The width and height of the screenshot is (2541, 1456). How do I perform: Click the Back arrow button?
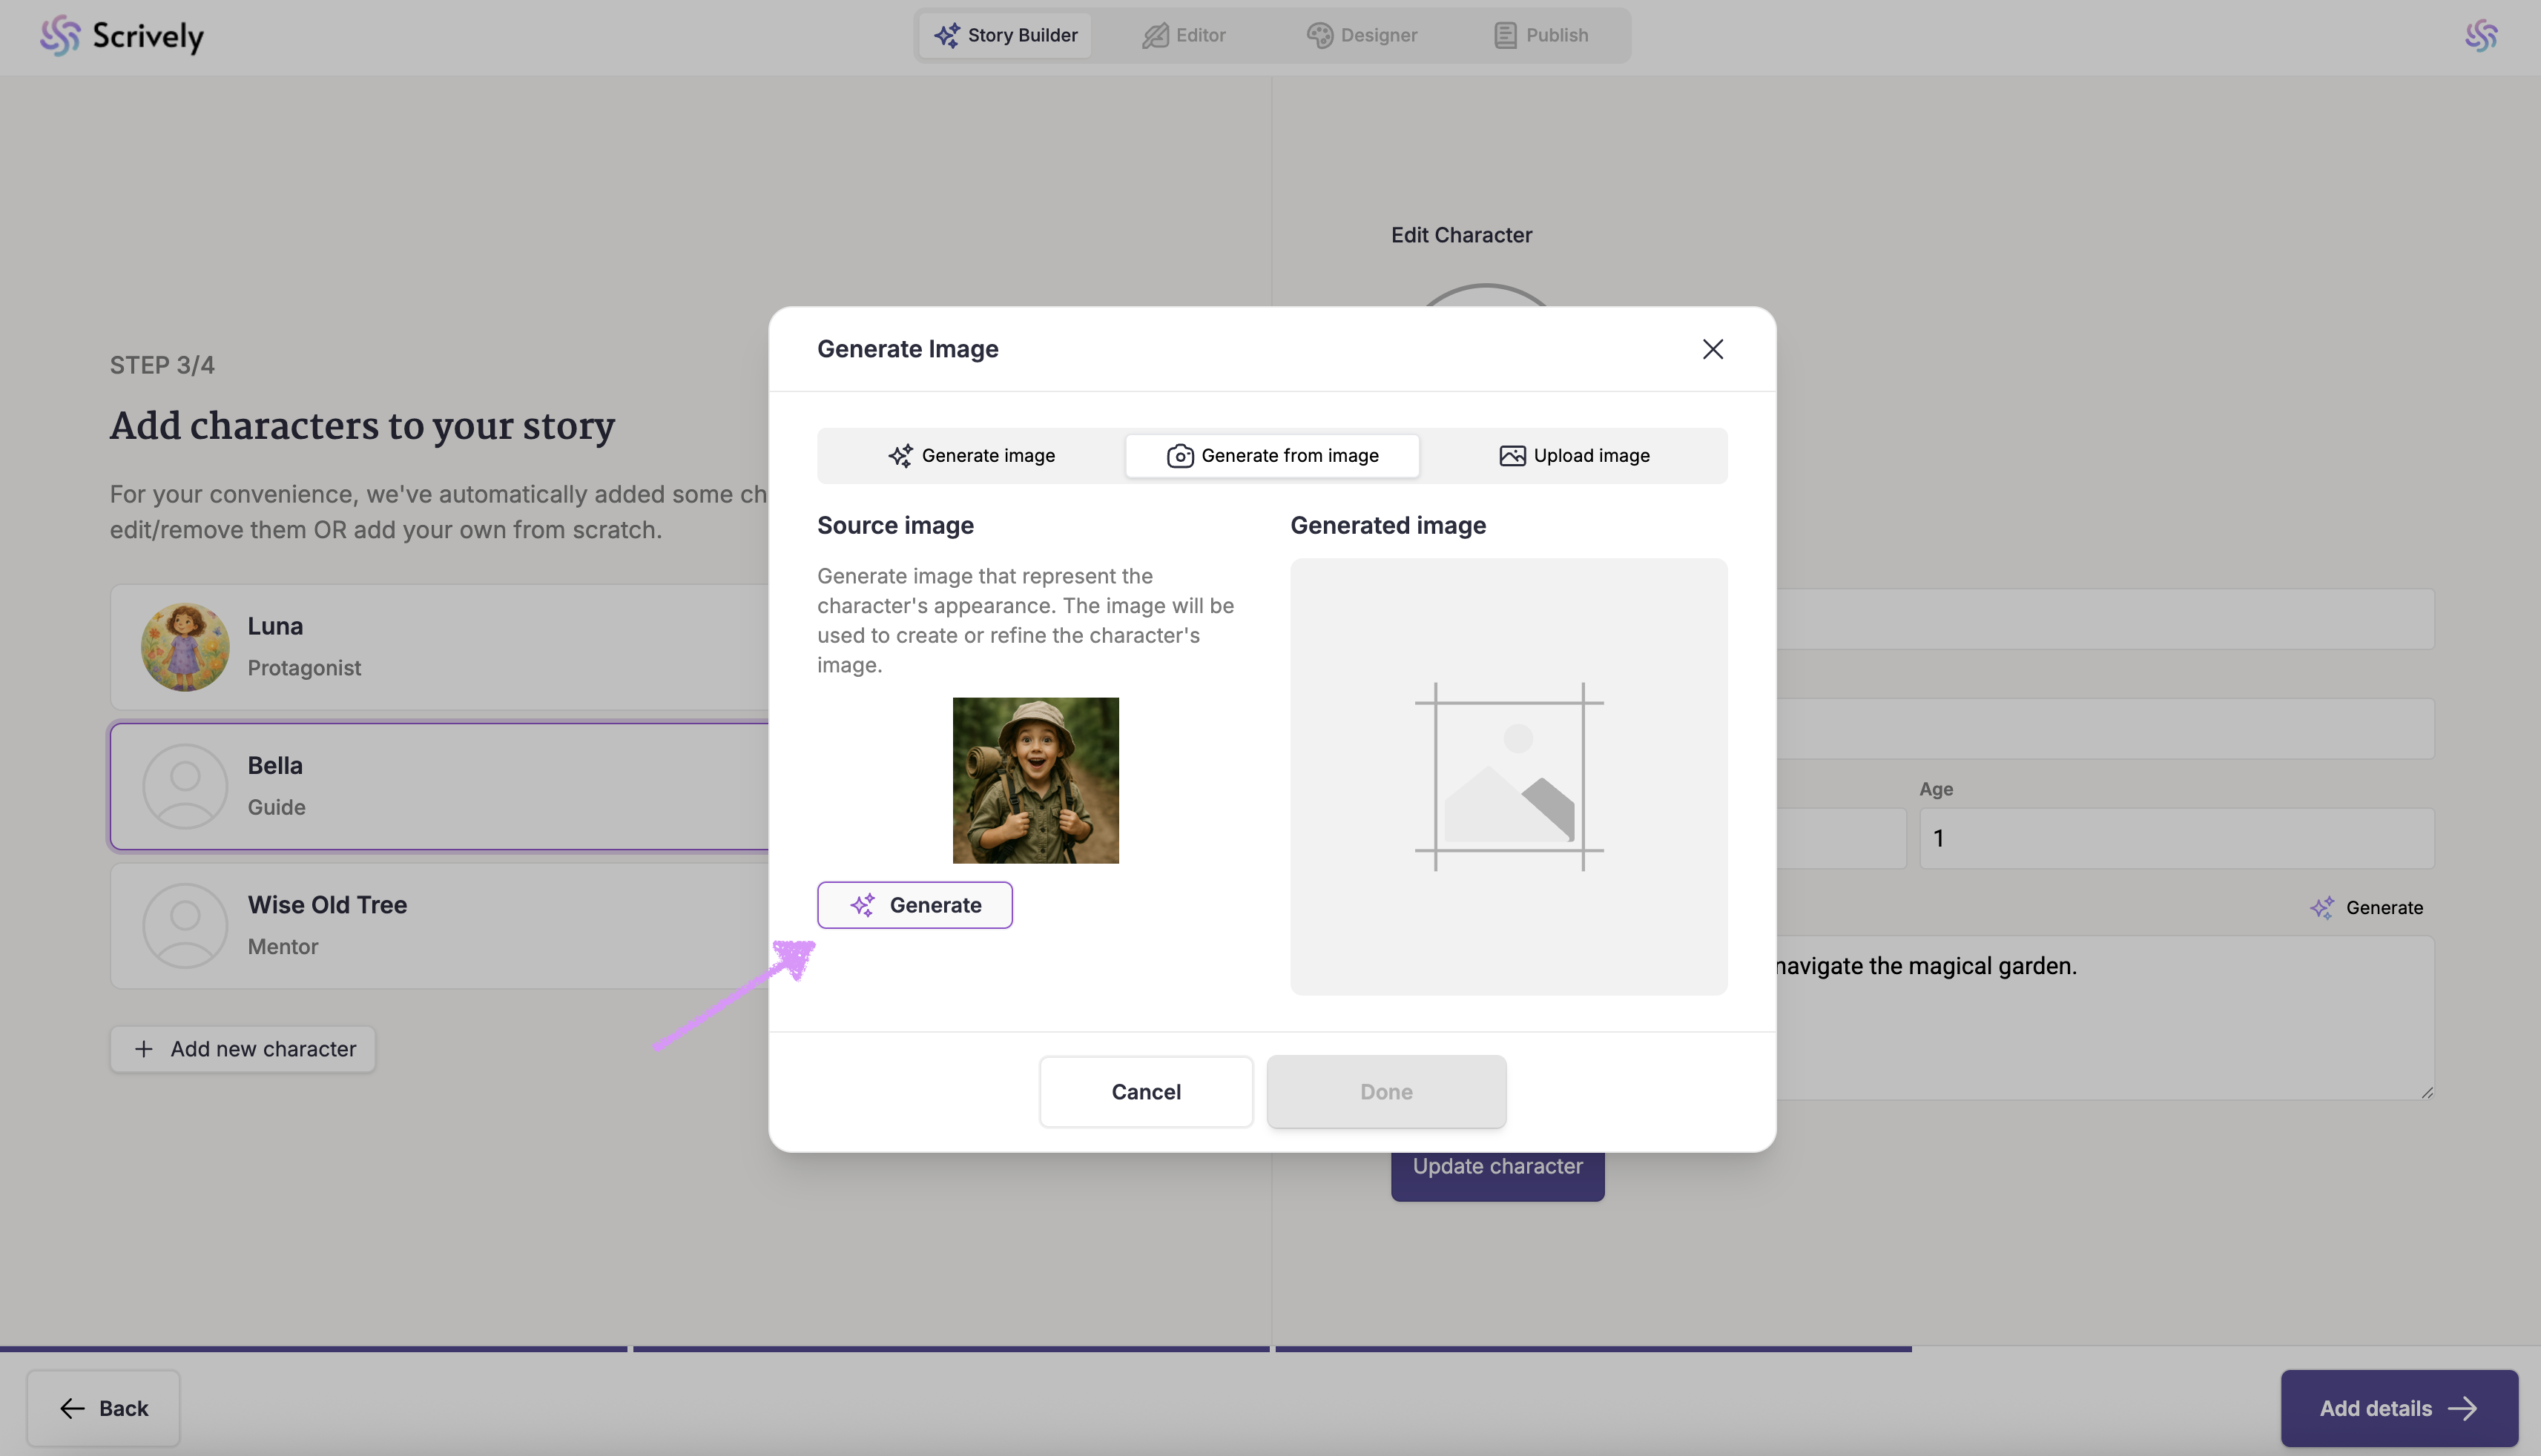pos(103,1408)
